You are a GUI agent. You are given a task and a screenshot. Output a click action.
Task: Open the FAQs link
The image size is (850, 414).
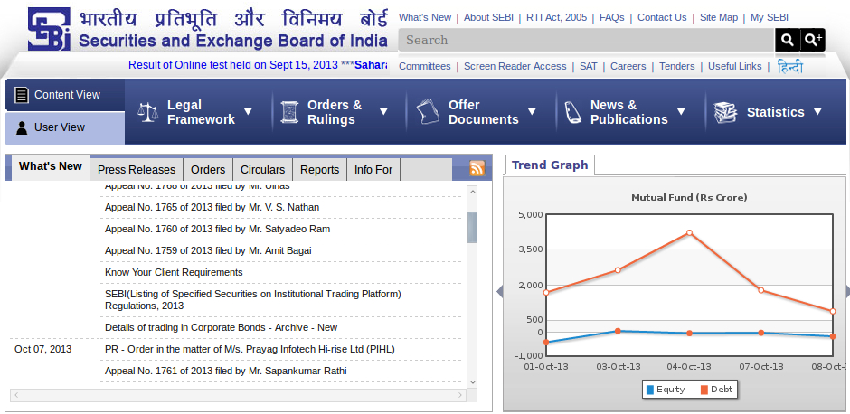[612, 17]
